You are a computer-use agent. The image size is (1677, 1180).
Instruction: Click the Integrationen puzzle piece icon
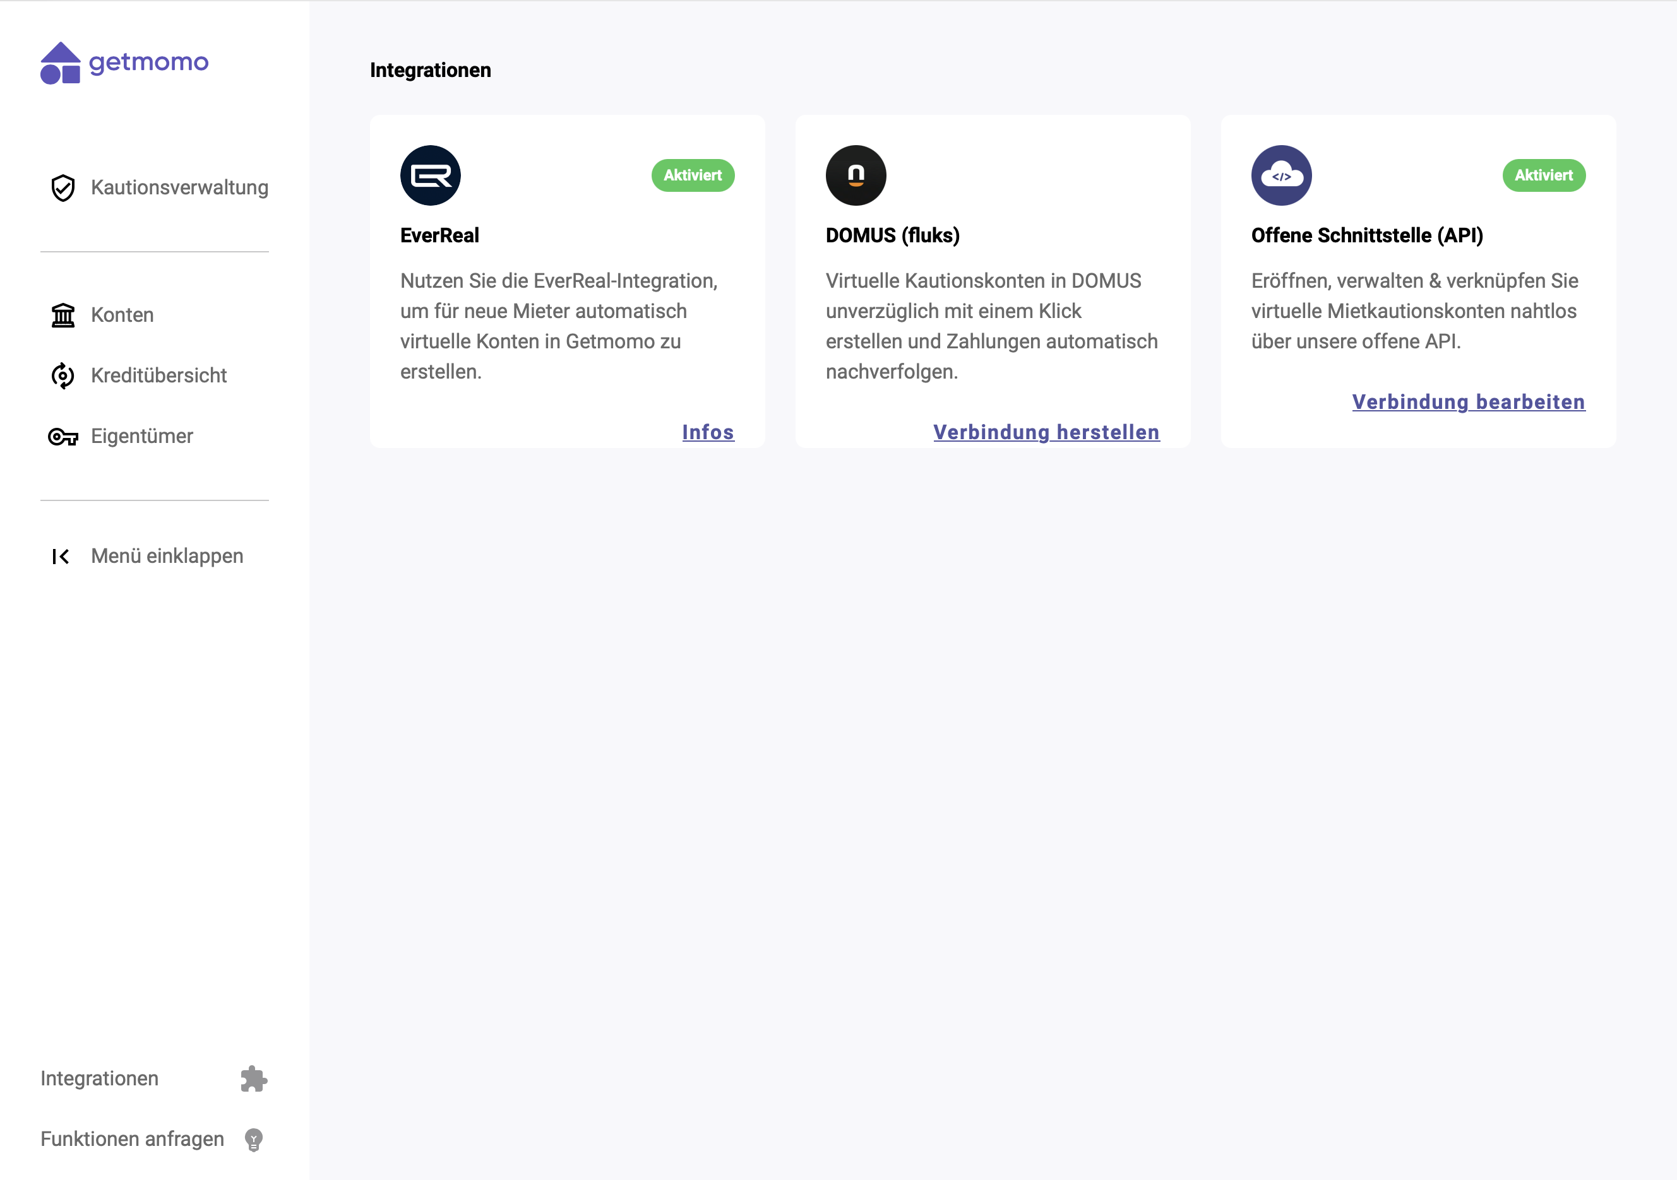click(x=253, y=1078)
